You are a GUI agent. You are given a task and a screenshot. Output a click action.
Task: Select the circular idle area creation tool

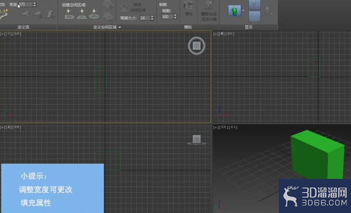(94, 13)
